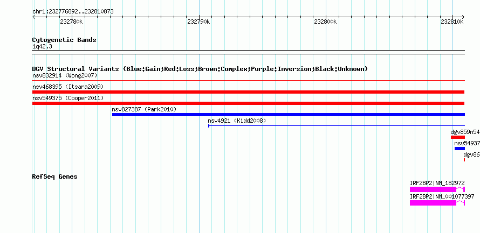Open the IRF2BP2|NM_182972 gene glyph
The height and width of the screenshot is (233, 480).
coord(437,189)
